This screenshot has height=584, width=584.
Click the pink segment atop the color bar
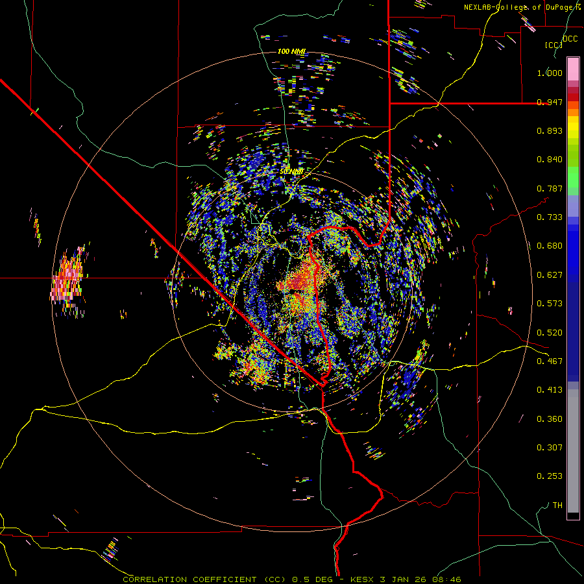click(x=573, y=69)
